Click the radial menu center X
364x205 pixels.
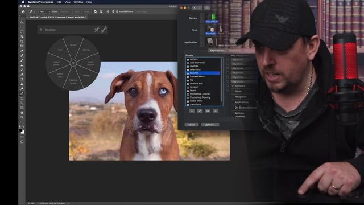pyautogui.click(x=73, y=63)
